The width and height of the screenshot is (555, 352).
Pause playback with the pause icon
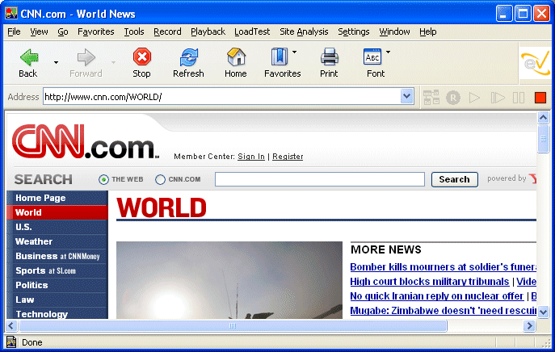coord(519,98)
